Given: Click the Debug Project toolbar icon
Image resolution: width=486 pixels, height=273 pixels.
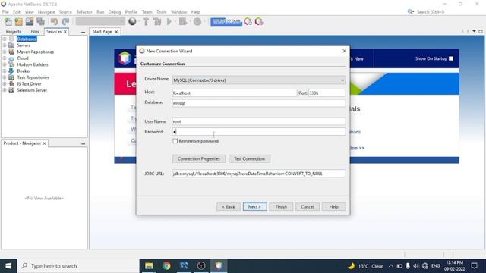Looking at the screenshot, I should tap(183, 22).
